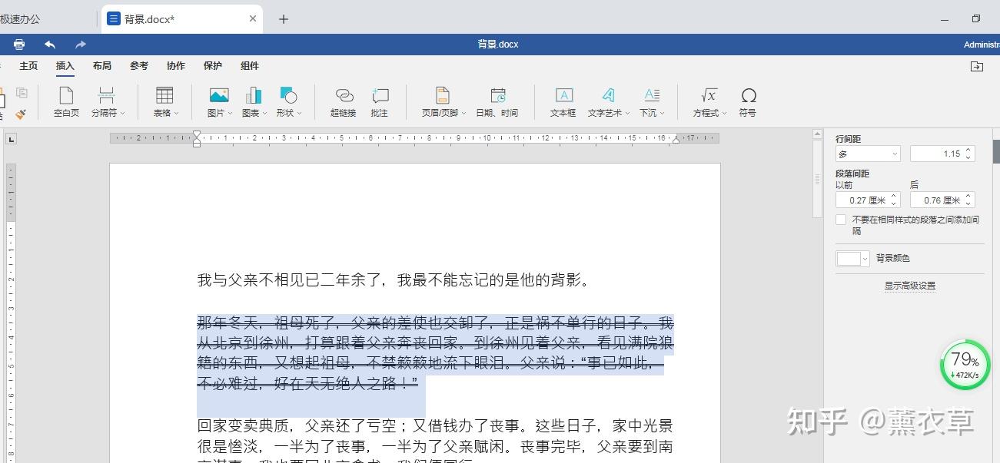This screenshot has height=463, width=1000.
Task: Open a new tab with plus button
Action: coord(284,19)
